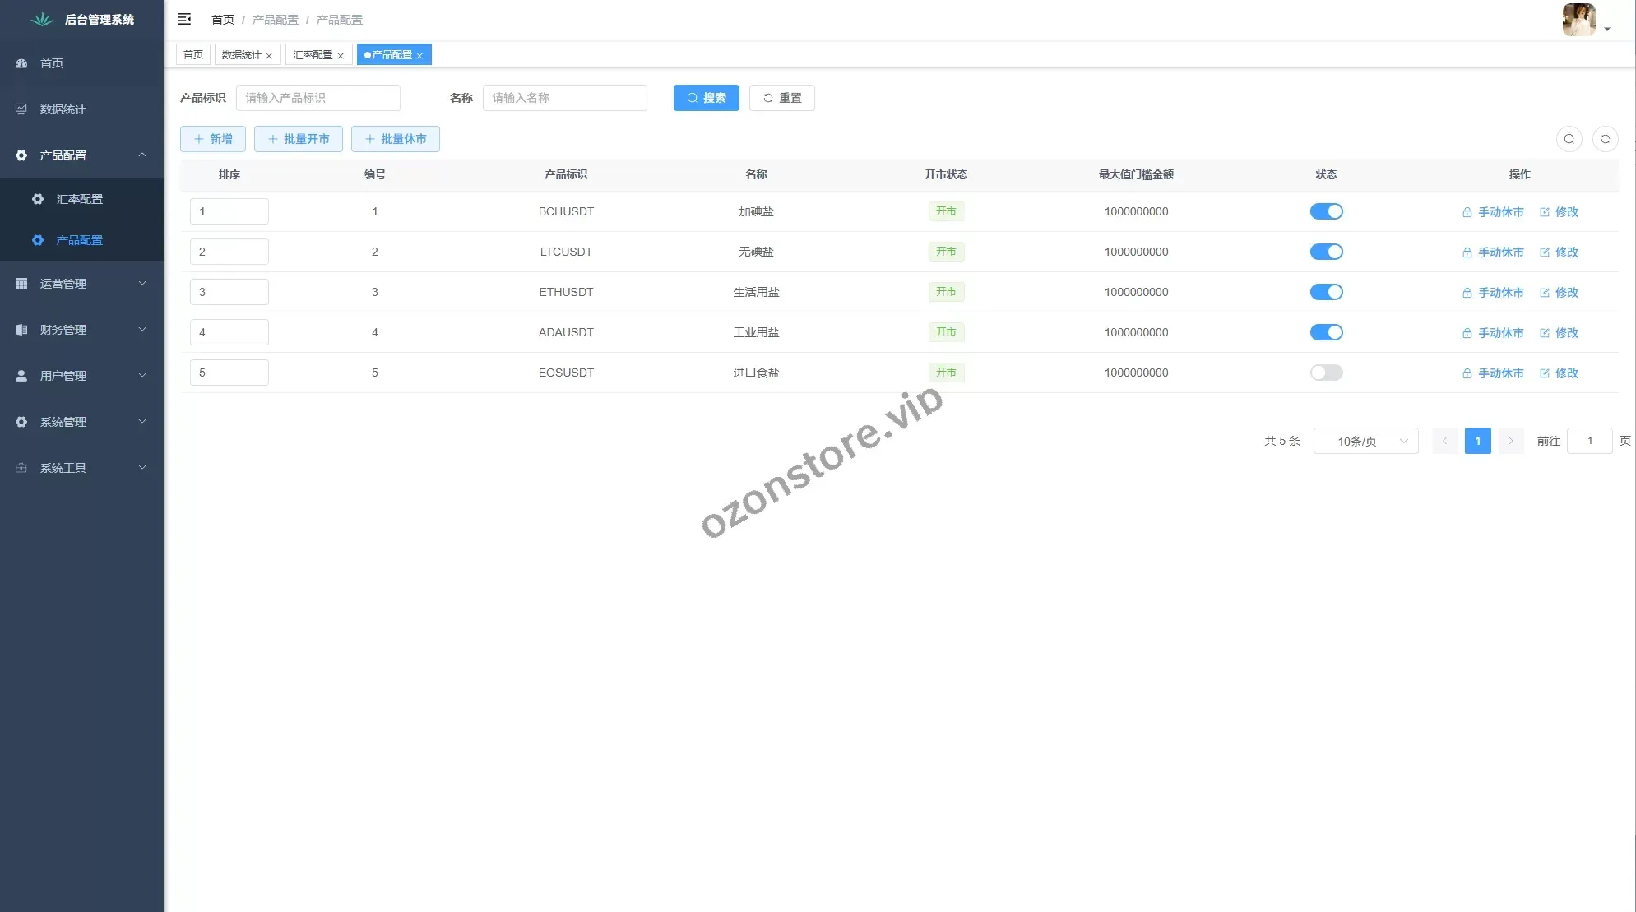The width and height of the screenshot is (1636, 912).
Task: Click the 批量休市 button
Action: click(x=395, y=139)
